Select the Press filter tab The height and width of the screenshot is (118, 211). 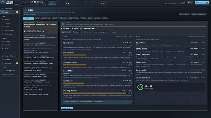pos(90,19)
